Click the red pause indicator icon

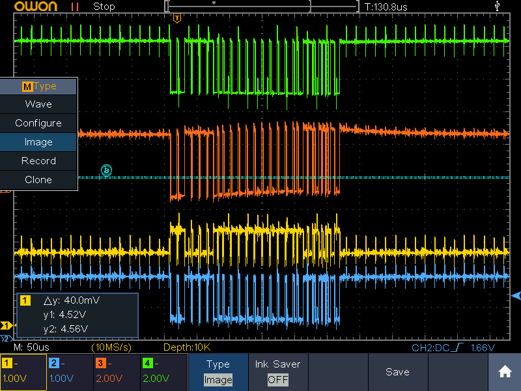point(75,7)
